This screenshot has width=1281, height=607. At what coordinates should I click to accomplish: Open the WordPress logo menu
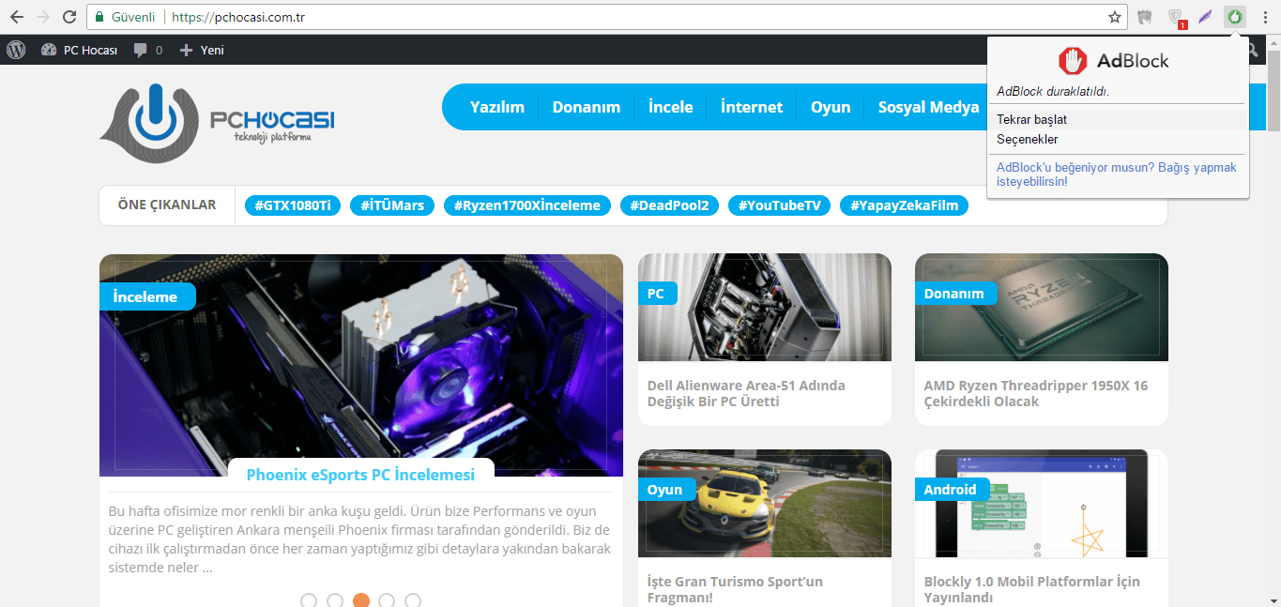[x=16, y=50]
